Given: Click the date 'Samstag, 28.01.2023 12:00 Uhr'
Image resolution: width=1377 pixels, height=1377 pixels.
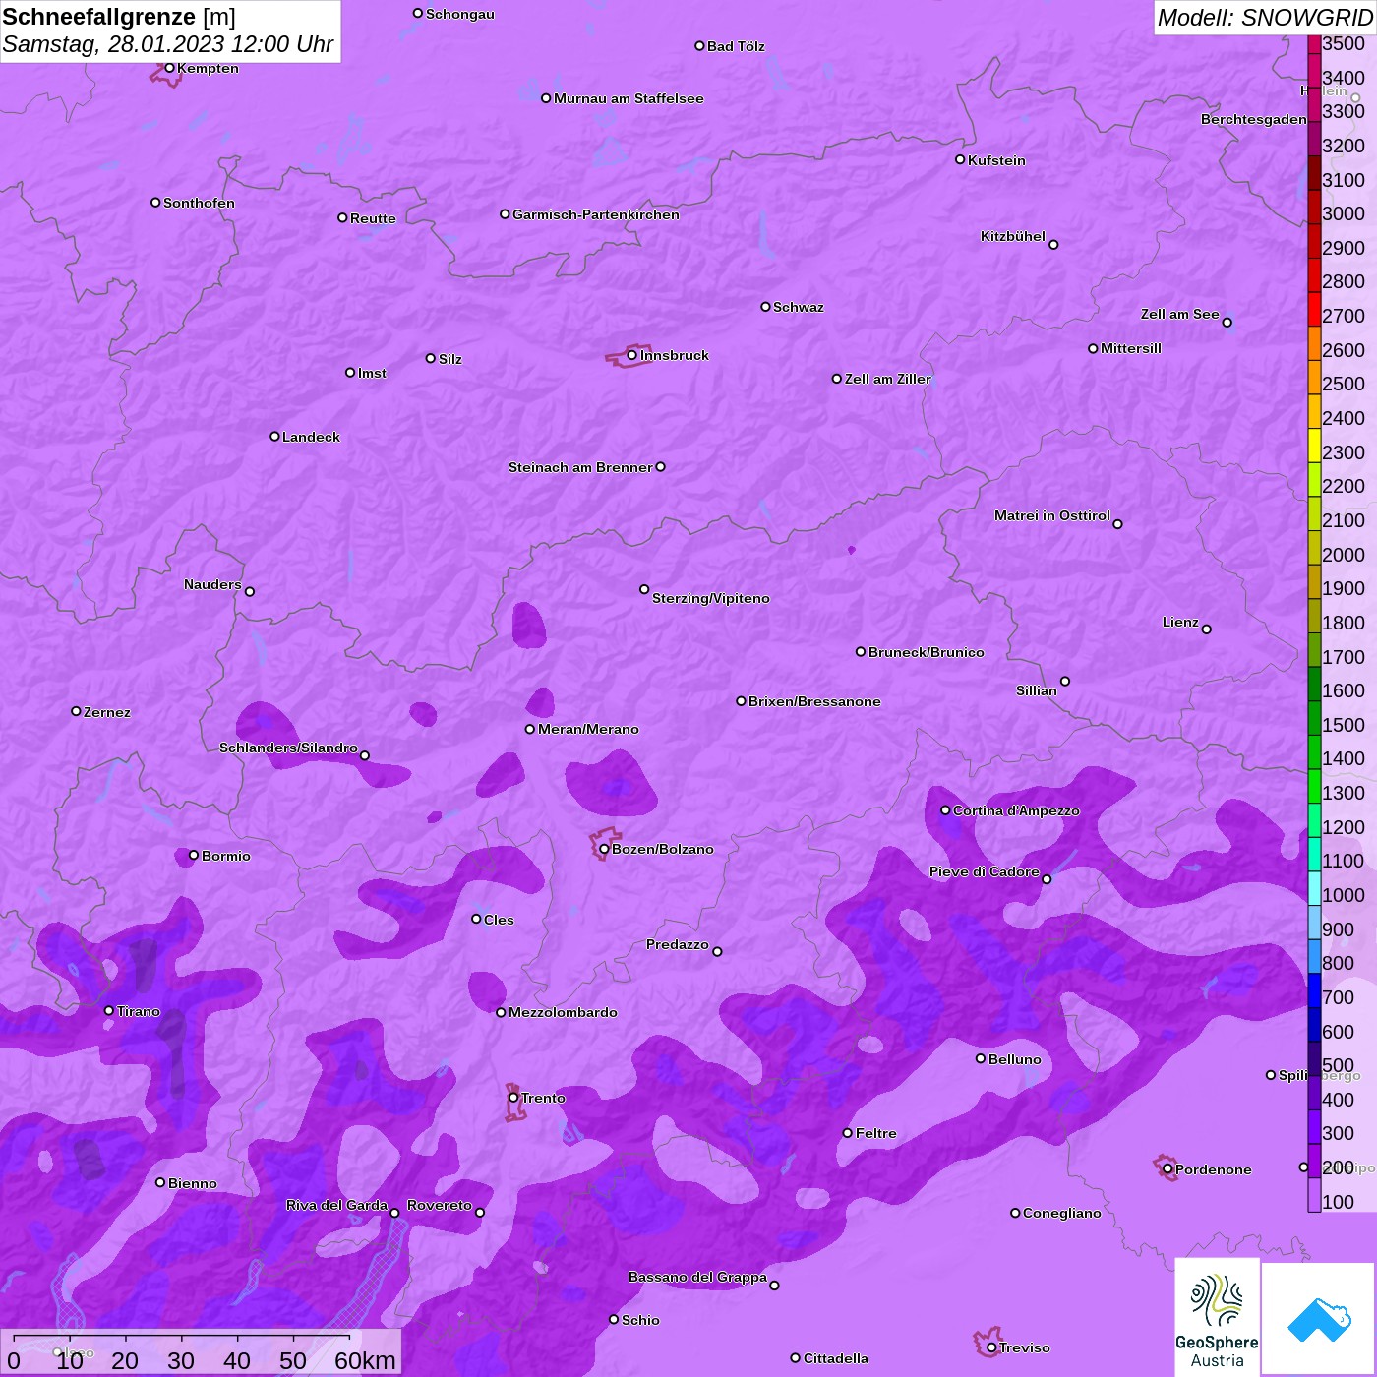Looking at the screenshot, I should pyautogui.click(x=168, y=44).
